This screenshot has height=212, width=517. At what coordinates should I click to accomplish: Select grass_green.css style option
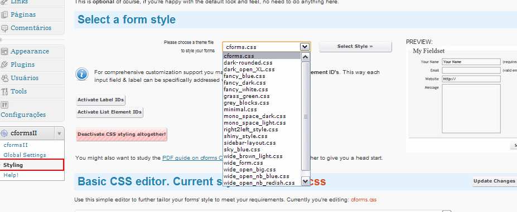[262, 96]
